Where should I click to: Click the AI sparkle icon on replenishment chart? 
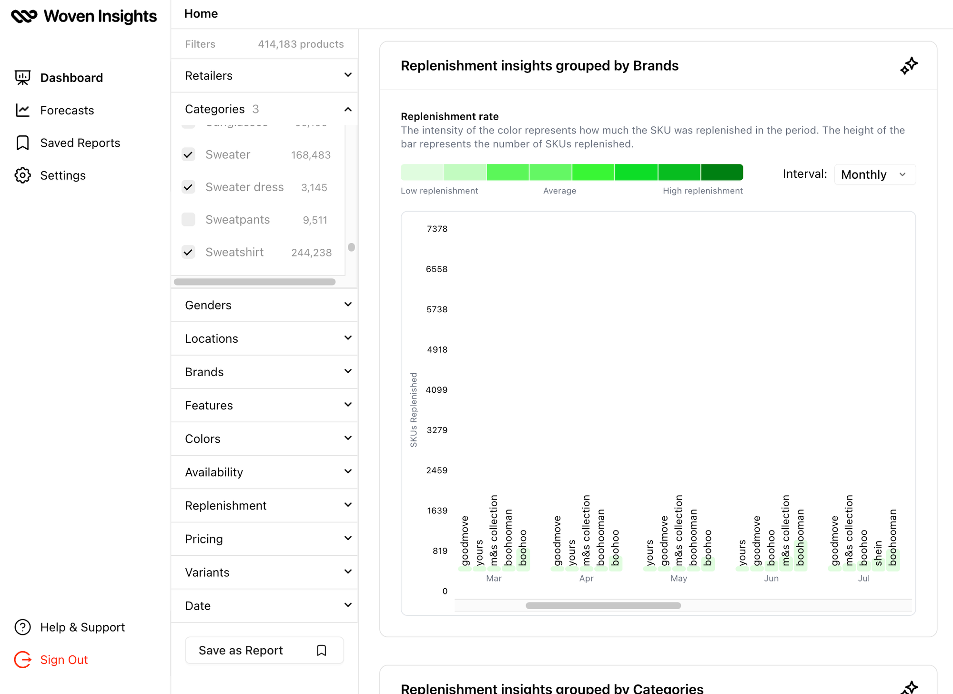point(908,65)
